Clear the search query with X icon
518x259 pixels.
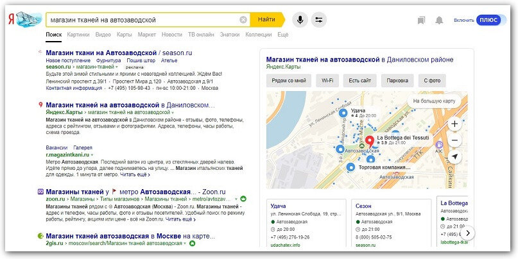tap(243, 20)
